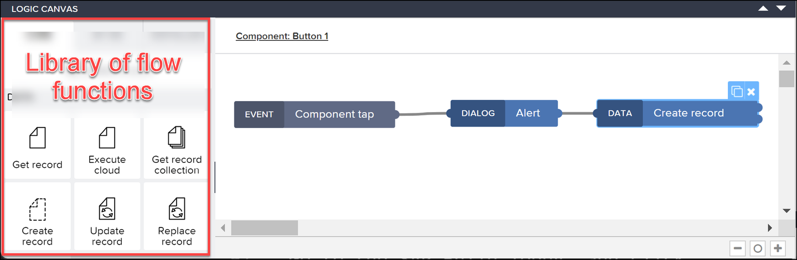Select the Execute cloud flow function
This screenshot has height=260, width=797.
(x=107, y=147)
